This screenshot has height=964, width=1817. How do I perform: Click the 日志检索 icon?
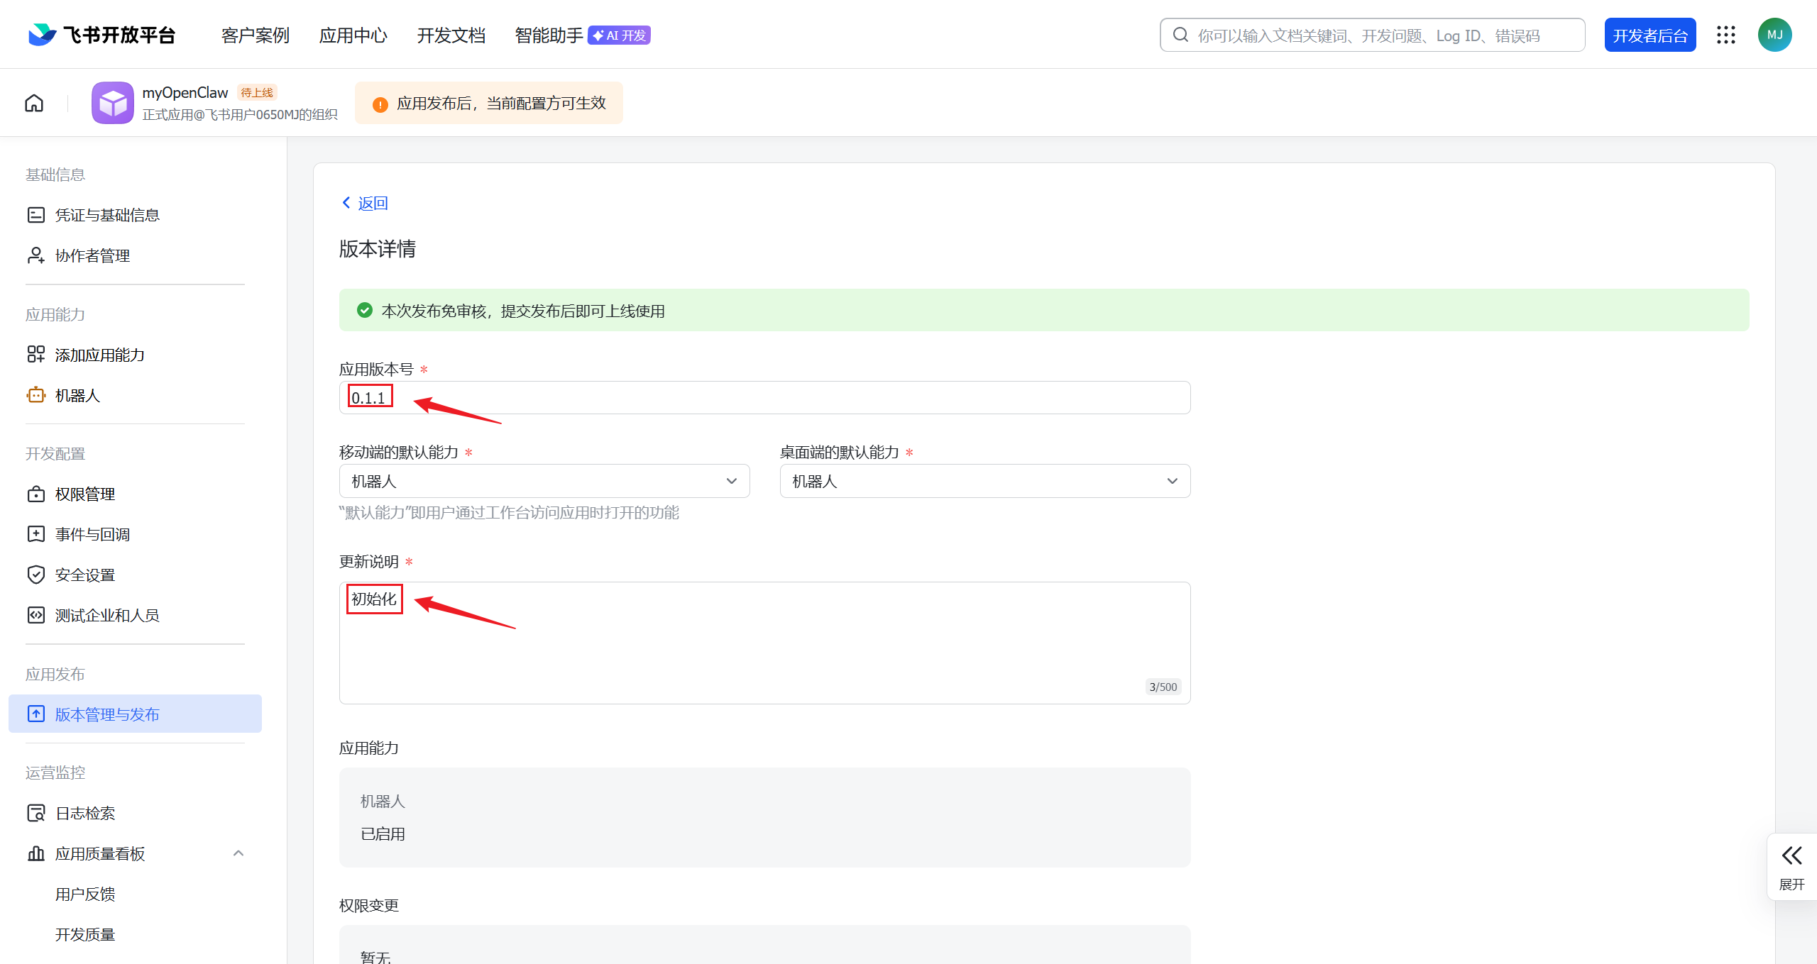[x=36, y=813]
